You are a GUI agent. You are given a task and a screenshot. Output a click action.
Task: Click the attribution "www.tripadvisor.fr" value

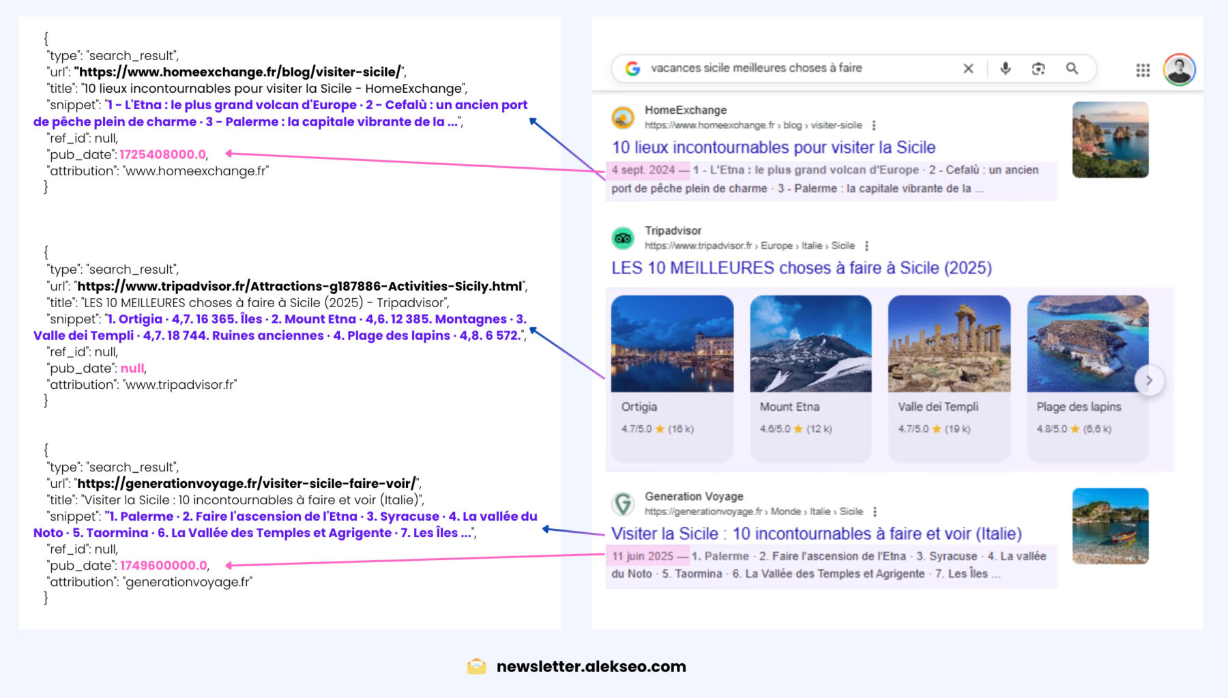coord(179,385)
